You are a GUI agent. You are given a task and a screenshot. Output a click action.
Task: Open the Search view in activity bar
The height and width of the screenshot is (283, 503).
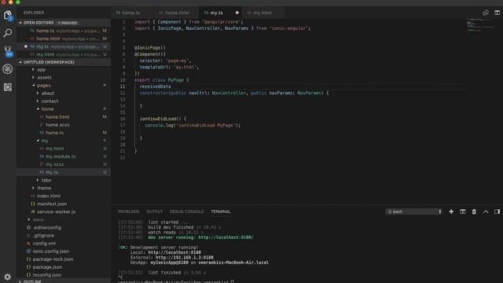[x=8, y=33]
